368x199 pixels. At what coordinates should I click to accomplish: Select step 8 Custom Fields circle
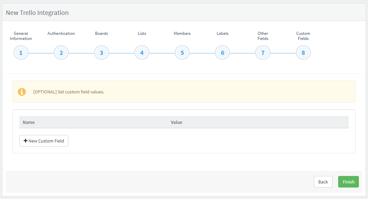[303, 52]
